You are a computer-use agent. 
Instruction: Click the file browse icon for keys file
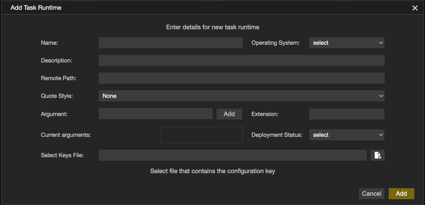click(x=377, y=155)
